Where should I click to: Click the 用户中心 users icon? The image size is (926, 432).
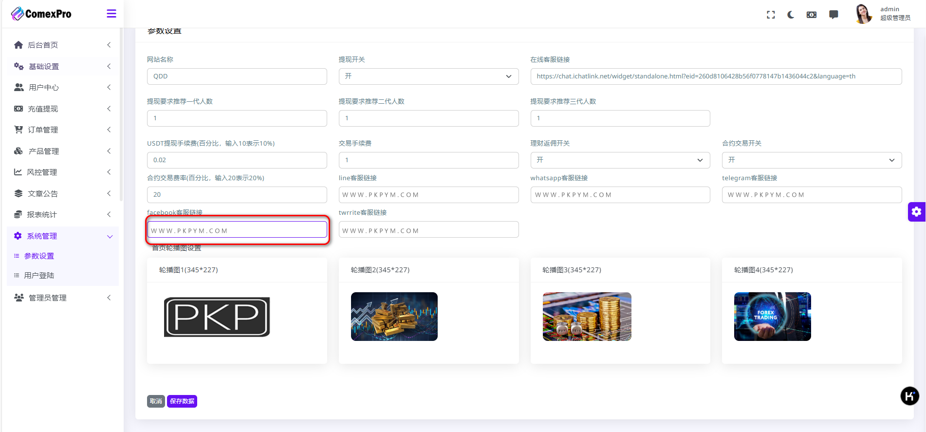19,87
